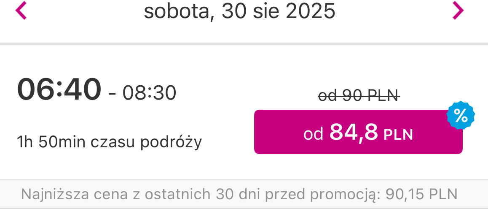
Task: Show connections for the day before 30 sie
Action: [21, 10]
